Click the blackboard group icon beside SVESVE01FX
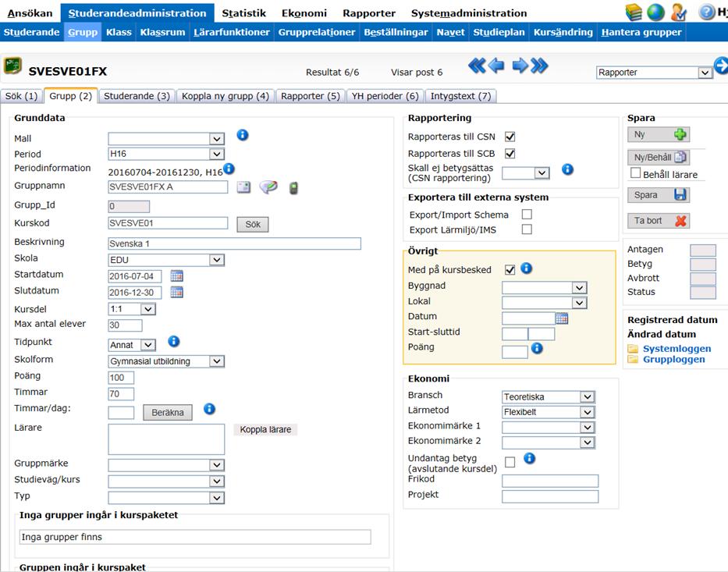 (12, 66)
